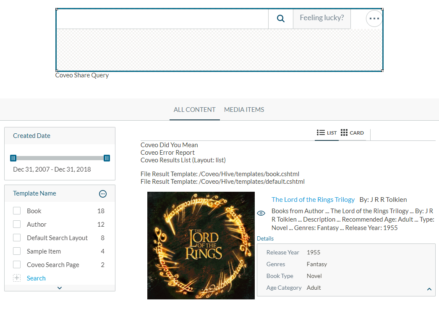Click the card grid layout icon
The height and width of the screenshot is (312, 439).
coord(344,132)
